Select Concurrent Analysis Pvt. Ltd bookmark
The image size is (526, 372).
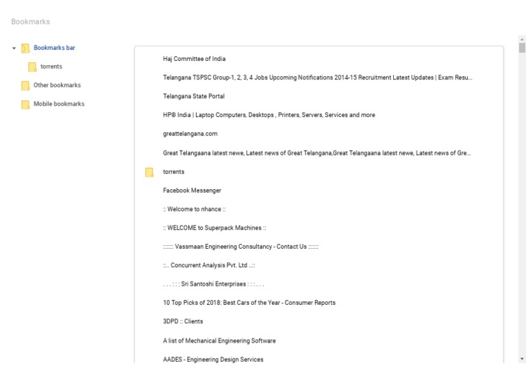tap(209, 265)
